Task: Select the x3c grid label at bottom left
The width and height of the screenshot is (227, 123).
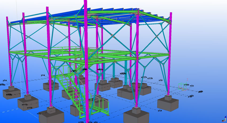Action: [39, 113]
